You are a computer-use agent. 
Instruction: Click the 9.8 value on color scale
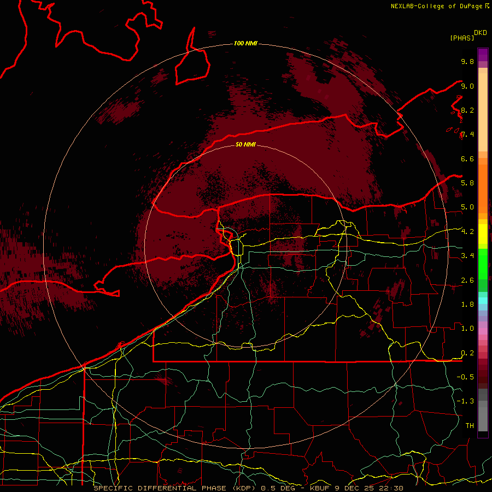click(467, 61)
